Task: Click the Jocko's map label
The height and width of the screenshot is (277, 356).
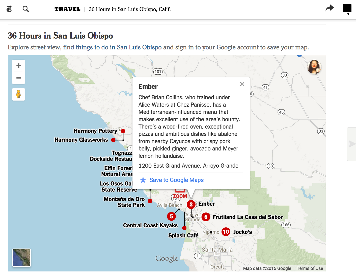Action: click(x=242, y=232)
